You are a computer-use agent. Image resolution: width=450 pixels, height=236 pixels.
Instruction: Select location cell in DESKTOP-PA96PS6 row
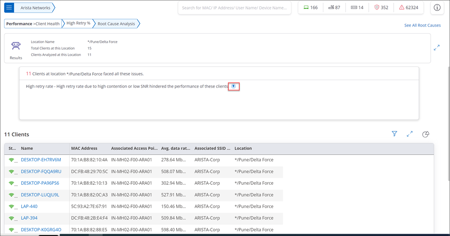click(x=254, y=183)
